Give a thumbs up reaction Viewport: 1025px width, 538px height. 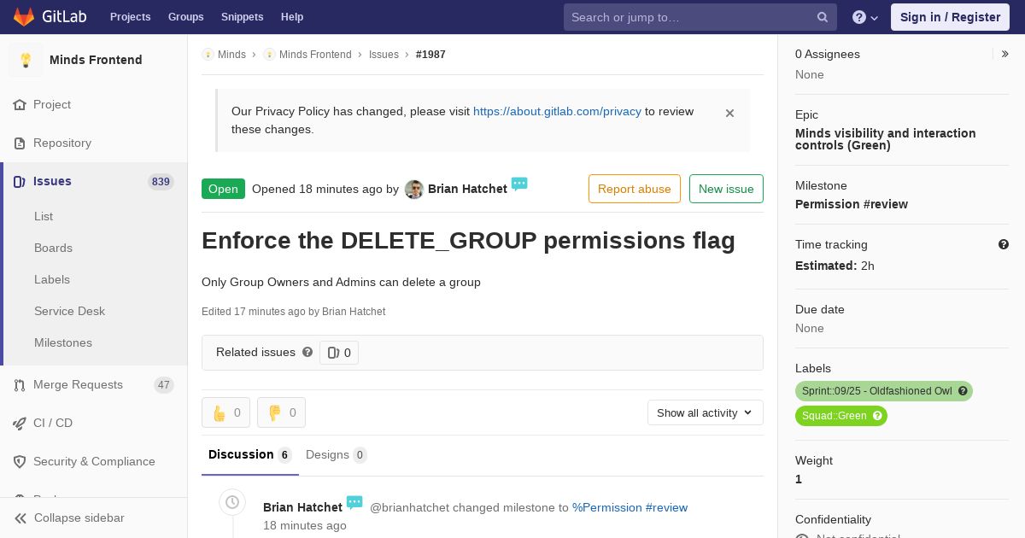[225, 412]
